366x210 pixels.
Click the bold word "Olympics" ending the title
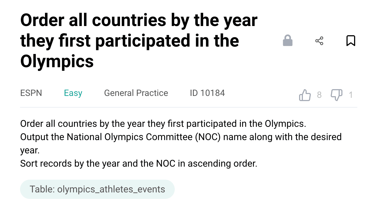pos(57,61)
